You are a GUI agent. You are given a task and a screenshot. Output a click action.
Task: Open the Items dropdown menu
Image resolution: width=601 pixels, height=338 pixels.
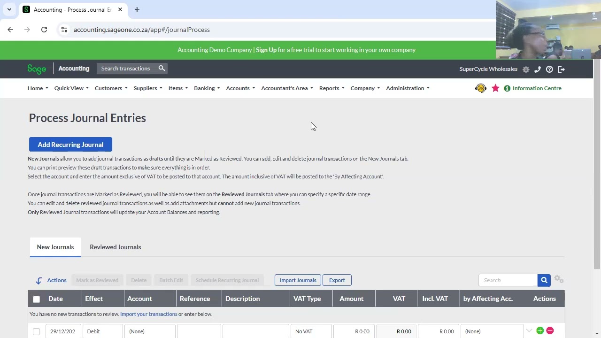178,88
